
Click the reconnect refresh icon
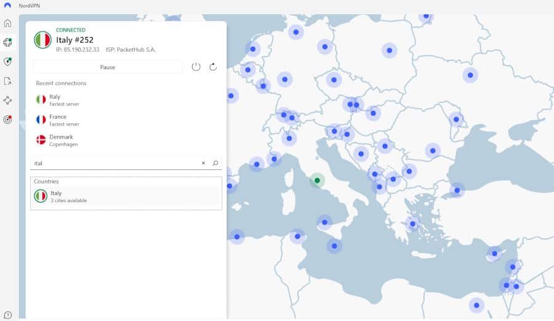click(x=213, y=67)
